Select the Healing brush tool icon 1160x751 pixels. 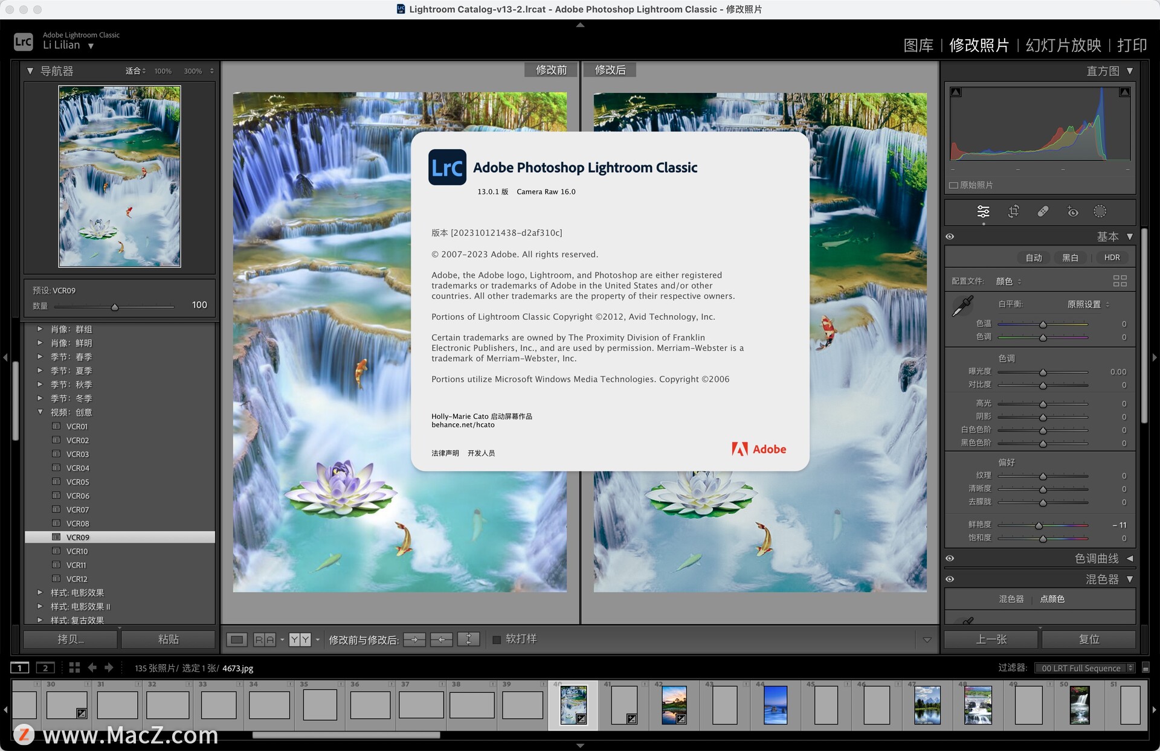point(1043,211)
